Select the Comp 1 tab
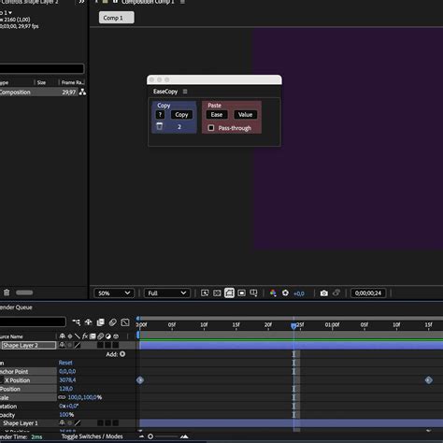Viewport: 443px width, 443px height. 117,18
